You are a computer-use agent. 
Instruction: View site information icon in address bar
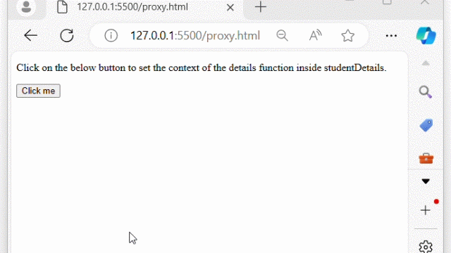[x=111, y=36]
